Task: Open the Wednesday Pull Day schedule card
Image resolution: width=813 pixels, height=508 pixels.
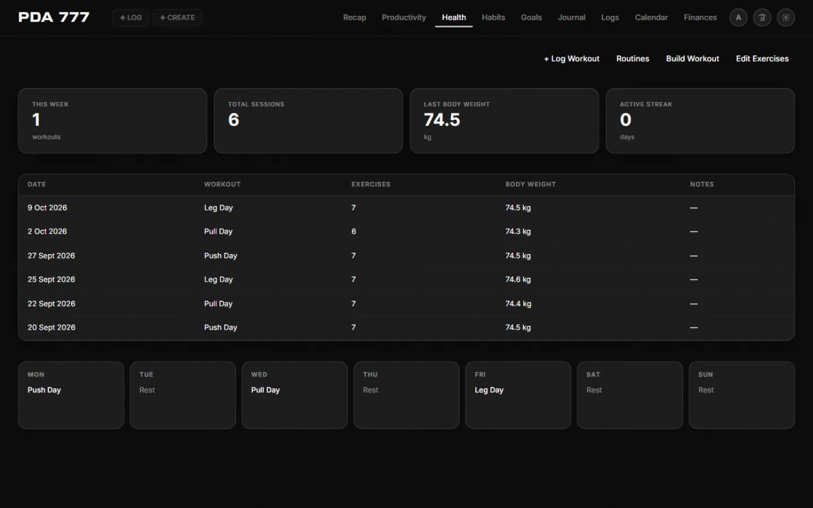Action: 295,395
